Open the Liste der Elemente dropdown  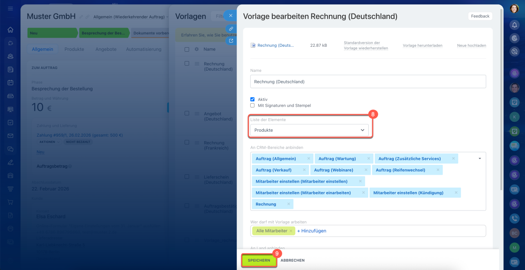pos(309,130)
